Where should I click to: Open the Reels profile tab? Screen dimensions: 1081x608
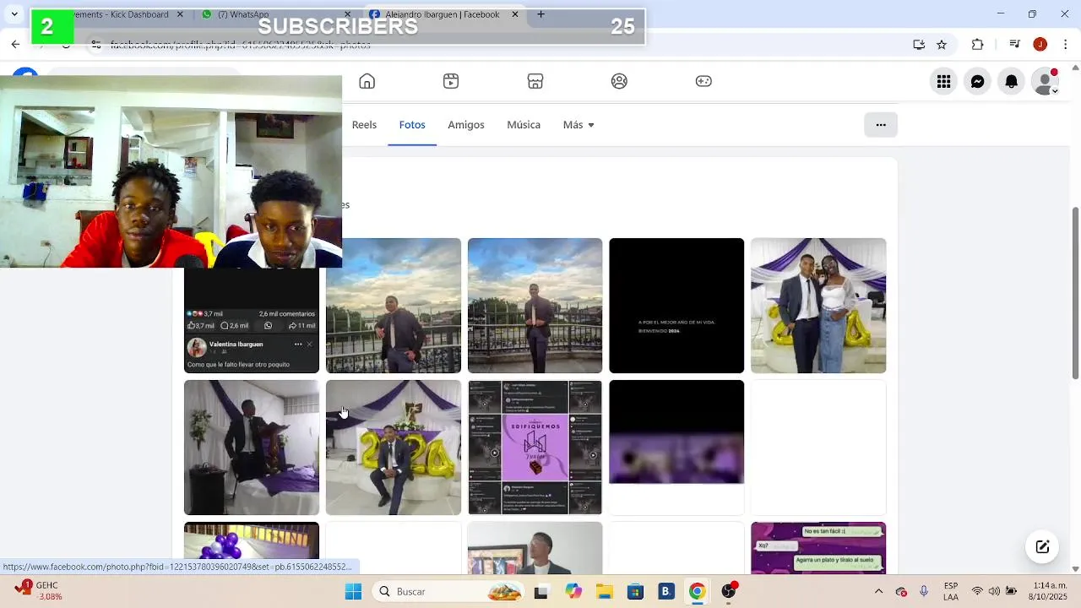364,124
